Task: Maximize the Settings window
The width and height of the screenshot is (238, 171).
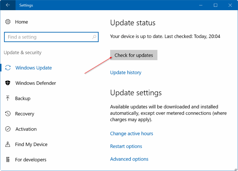Action: pyautogui.click(x=216, y=5)
